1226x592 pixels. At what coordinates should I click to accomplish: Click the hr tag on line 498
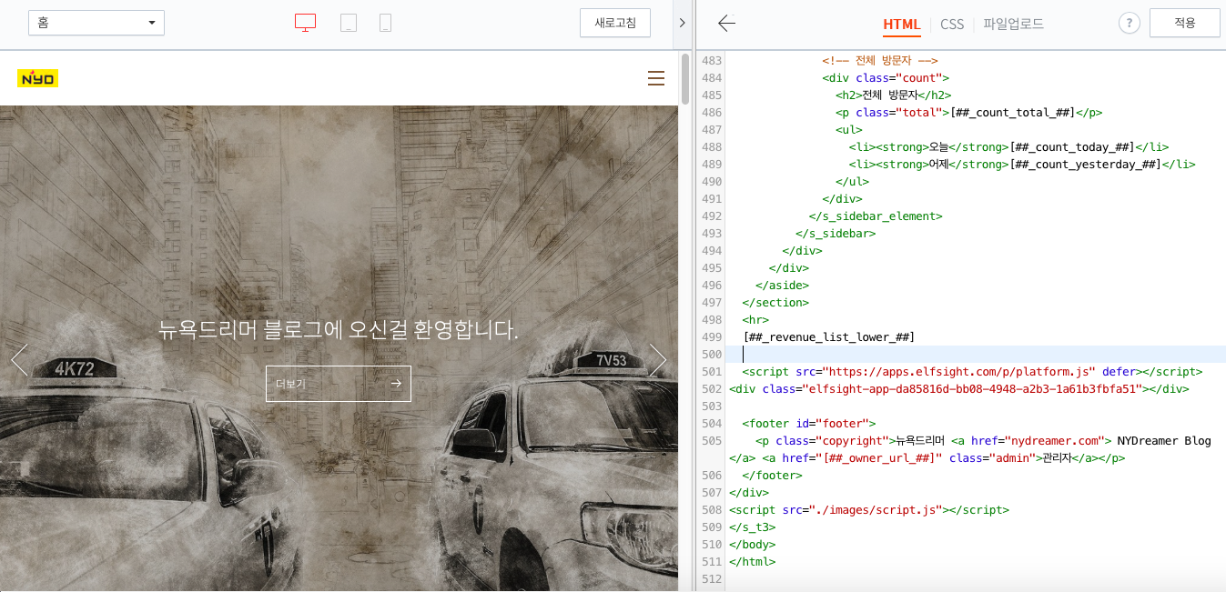pyautogui.click(x=755, y=320)
